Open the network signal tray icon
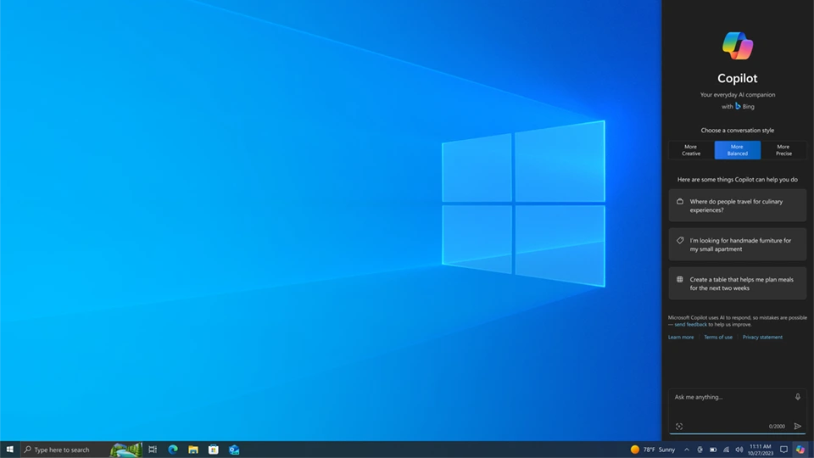The width and height of the screenshot is (814, 458). click(726, 450)
